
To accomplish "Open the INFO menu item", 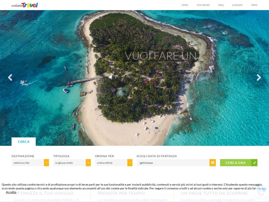I will point(185,5).
